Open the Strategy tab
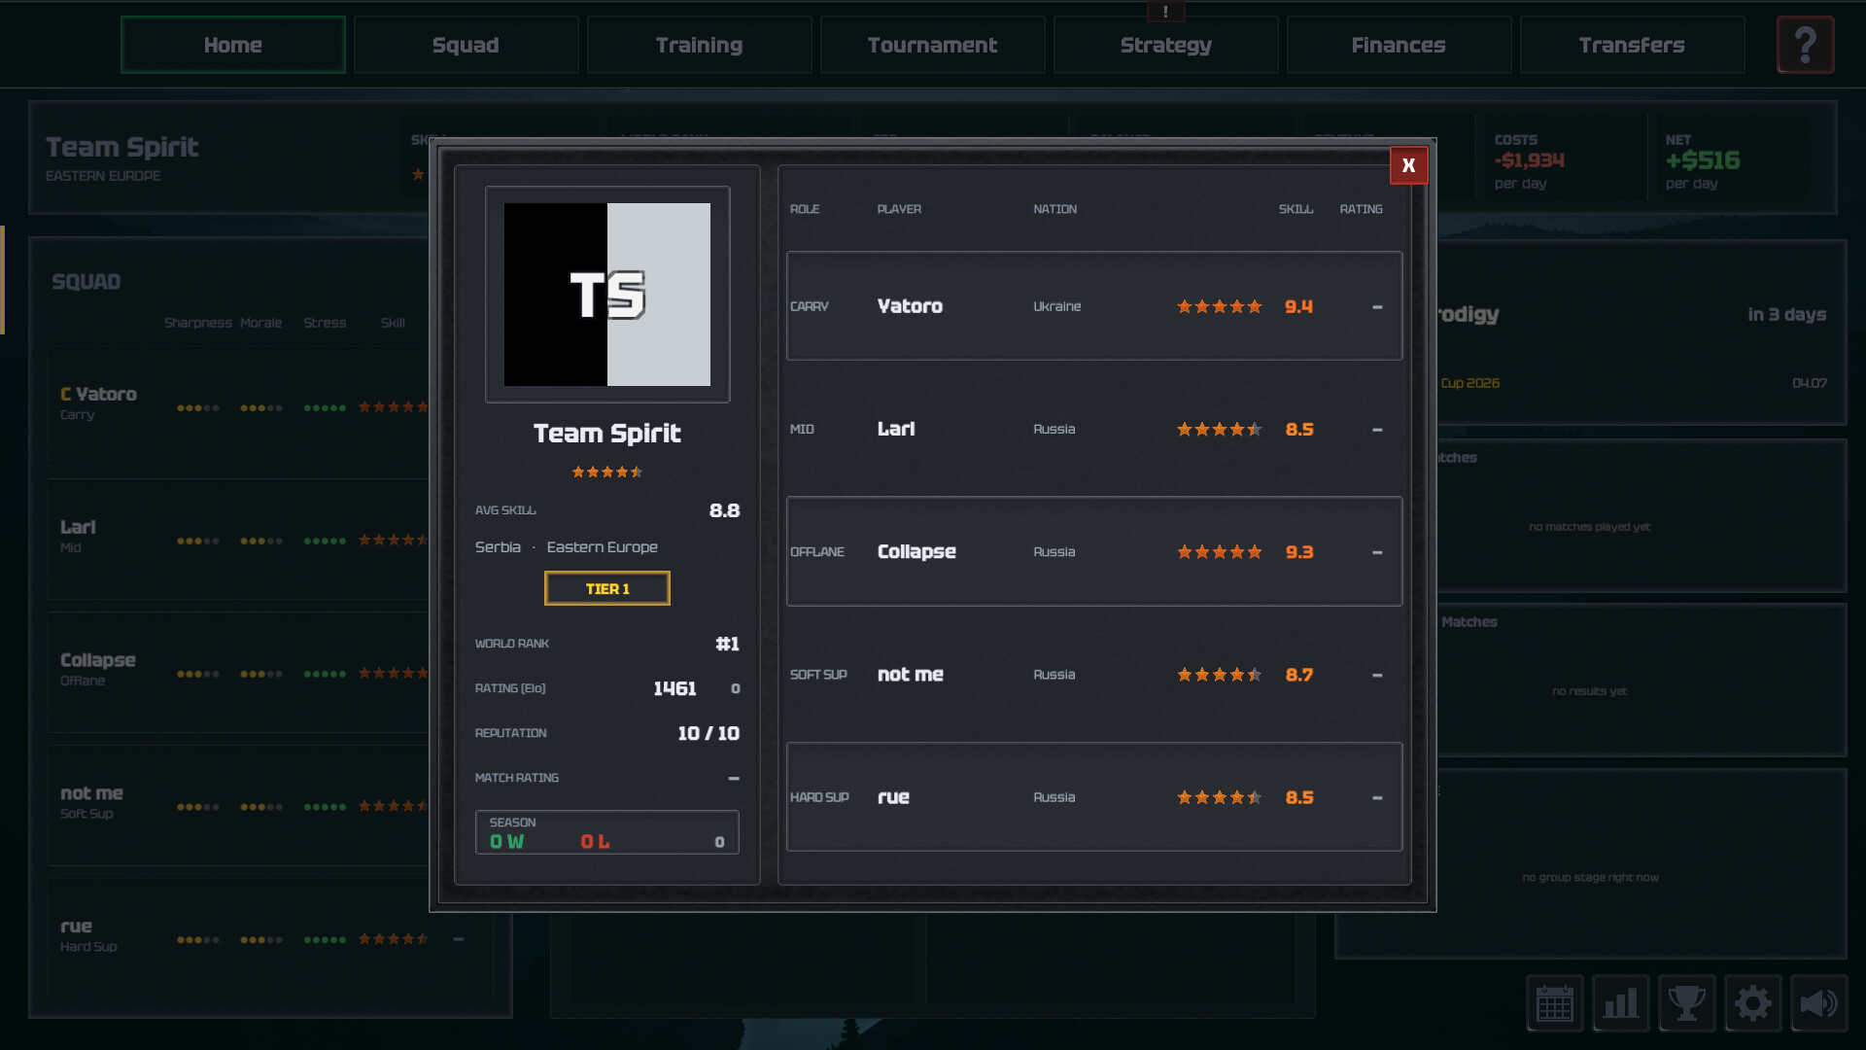The height and width of the screenshot is (1050, 1866). (1166, 45)
